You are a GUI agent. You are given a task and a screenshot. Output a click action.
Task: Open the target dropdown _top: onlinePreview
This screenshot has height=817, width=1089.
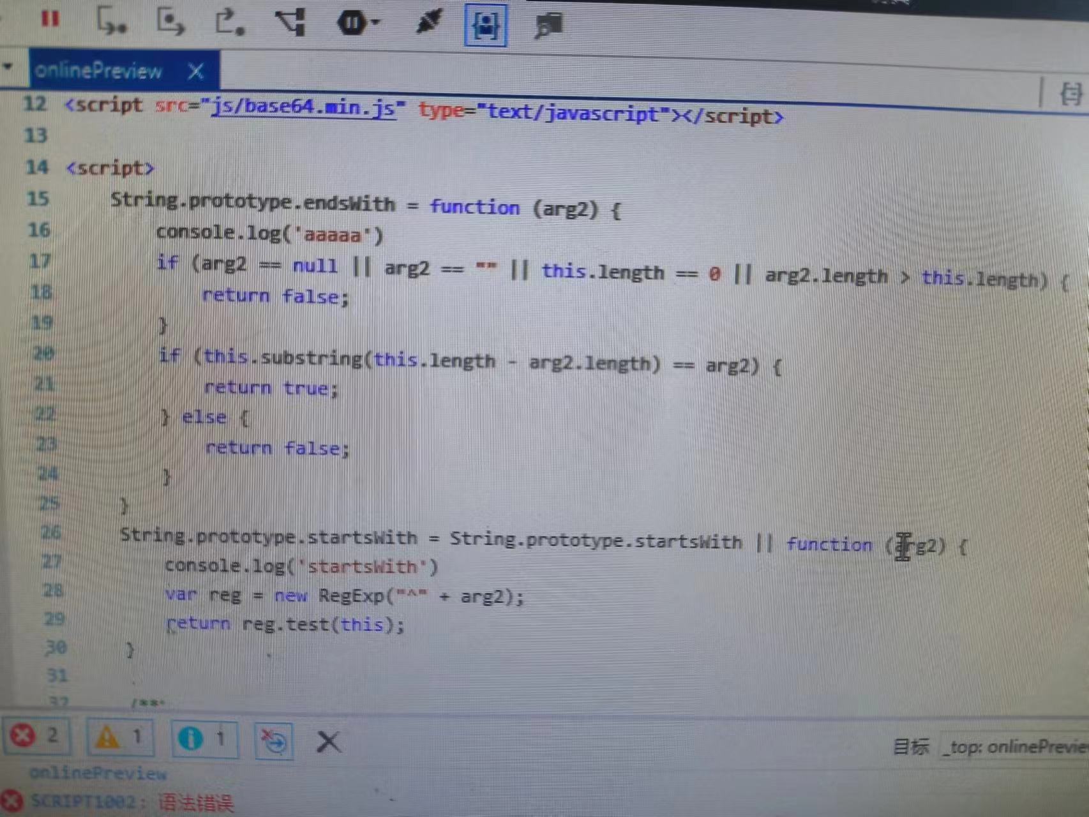point(1015,746)
